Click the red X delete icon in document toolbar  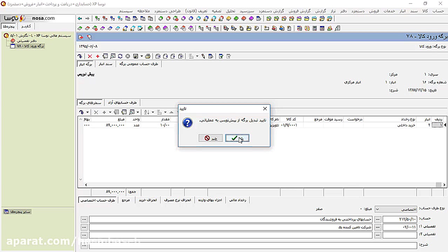pyautogui.click(x=90, y=56)
